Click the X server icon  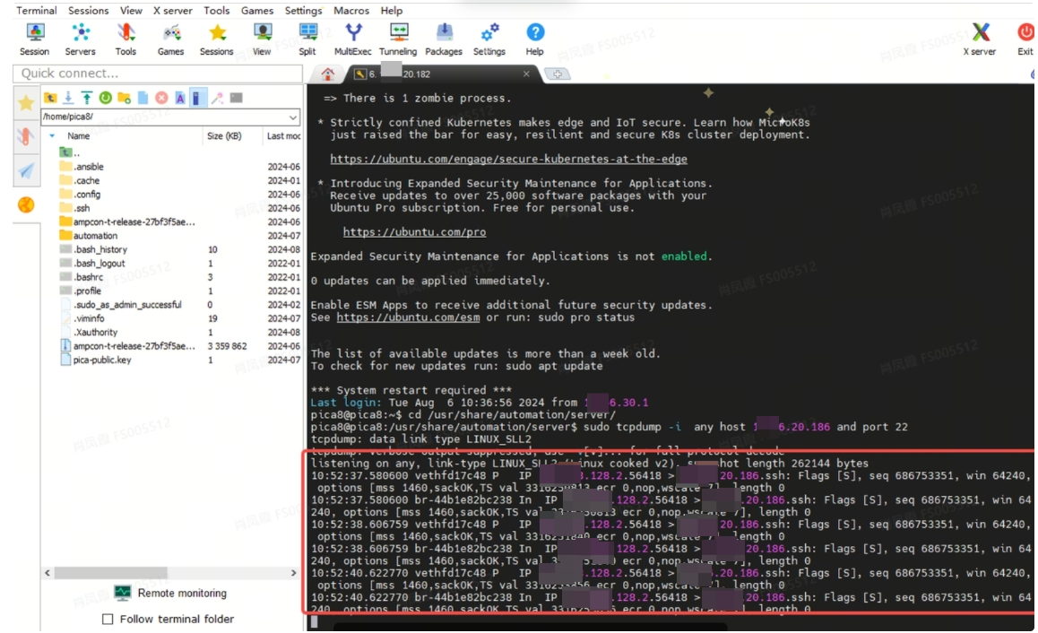coord(980,39)
